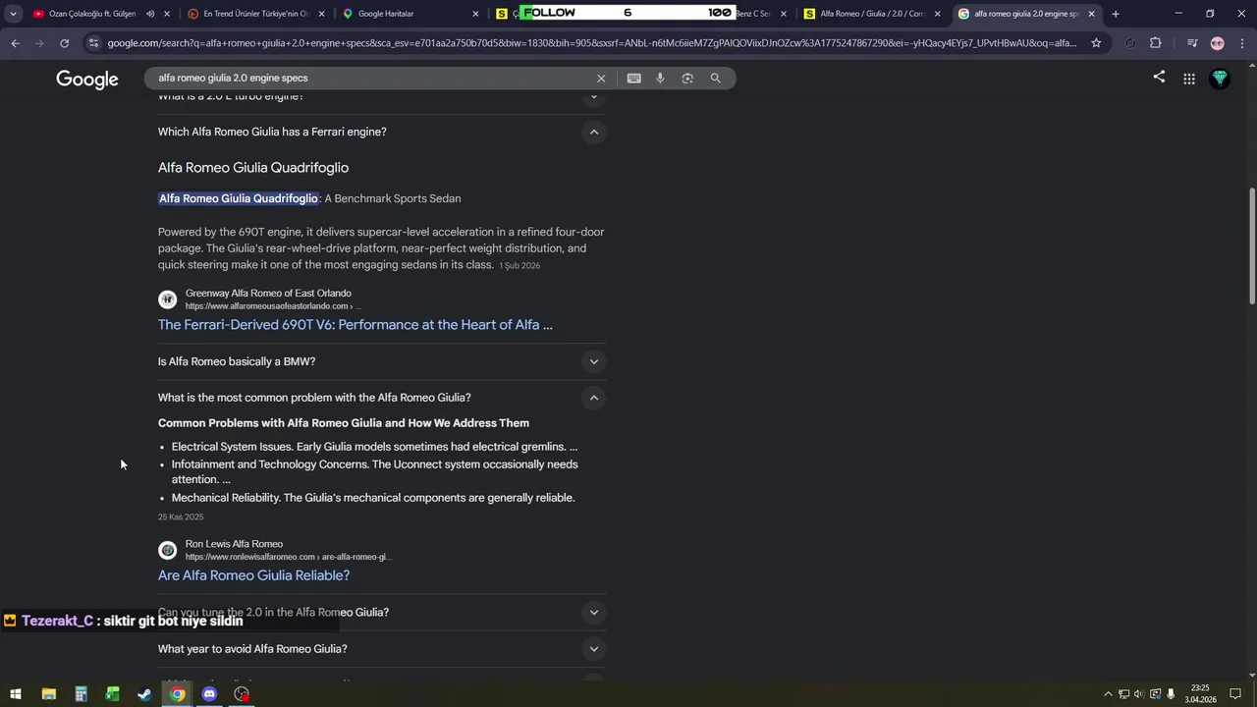1257x707 pixels.
Task: Open Google Lens image search icon
Action: pos(687,79)
